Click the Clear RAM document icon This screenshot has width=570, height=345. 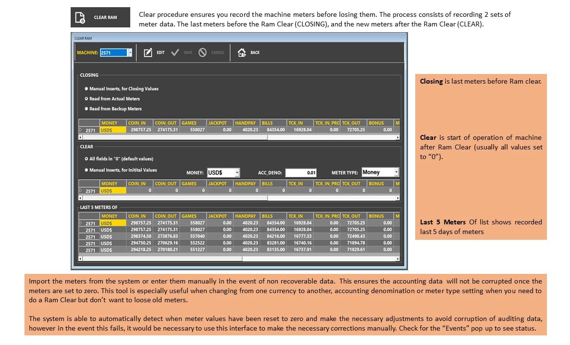(x=80, y=17)
